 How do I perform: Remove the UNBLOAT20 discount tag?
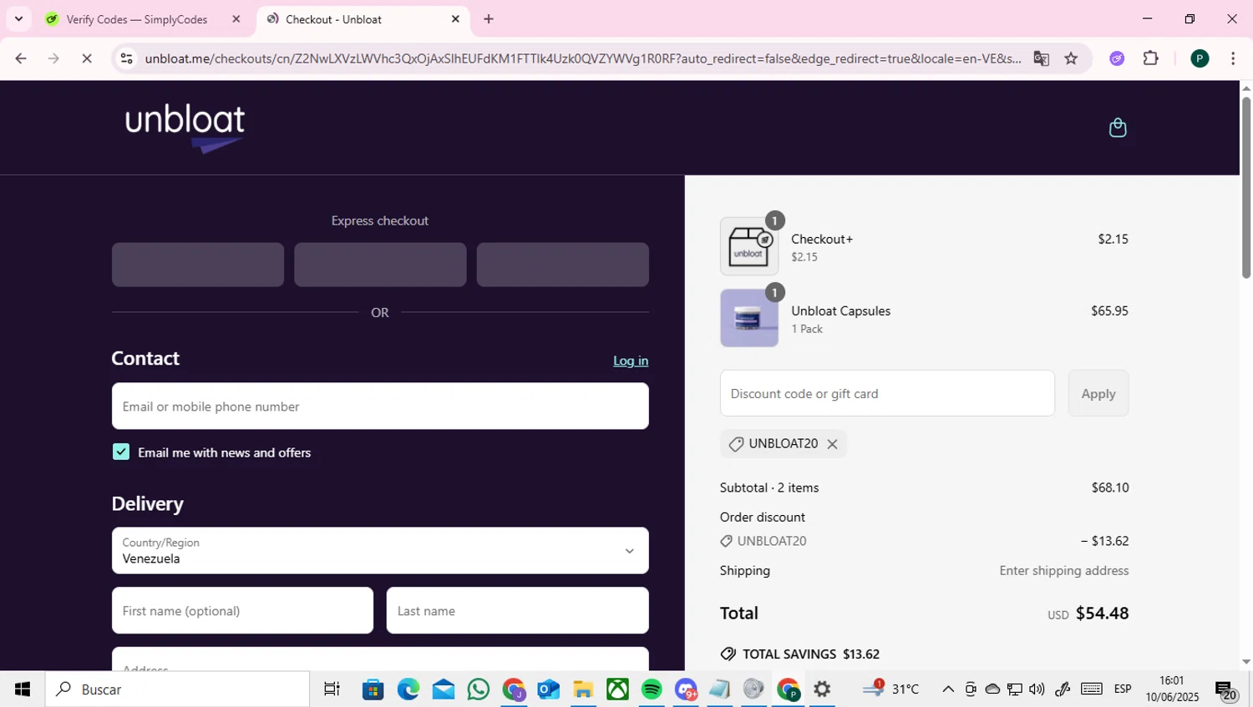coord(832,444)
